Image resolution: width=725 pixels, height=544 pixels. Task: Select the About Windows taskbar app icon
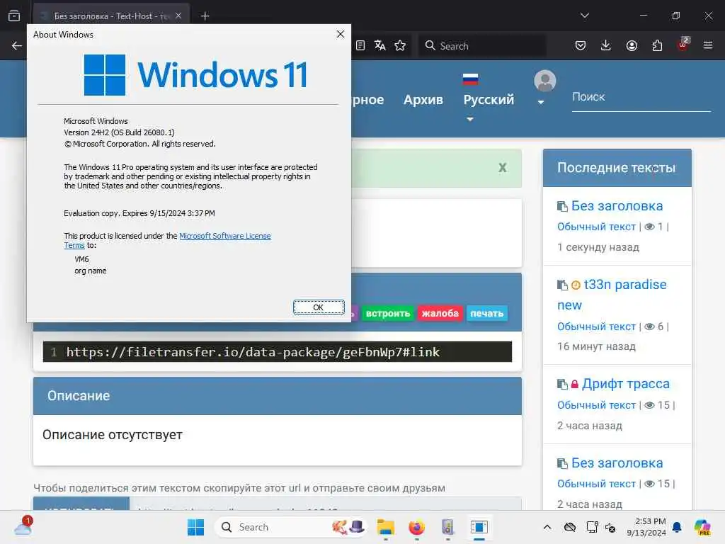(x=479, y=527)
